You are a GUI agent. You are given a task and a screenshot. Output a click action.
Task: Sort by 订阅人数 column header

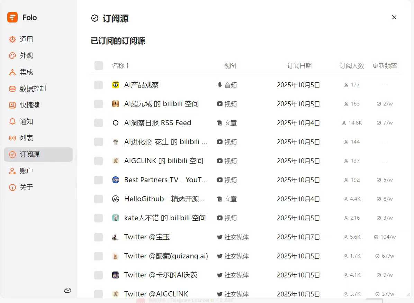point(352,66)
